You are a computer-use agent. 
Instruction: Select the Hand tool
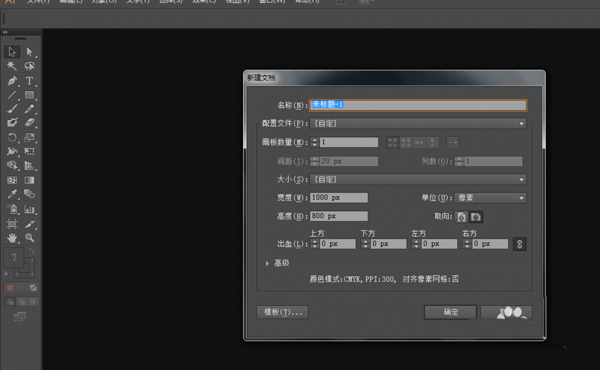12,237
